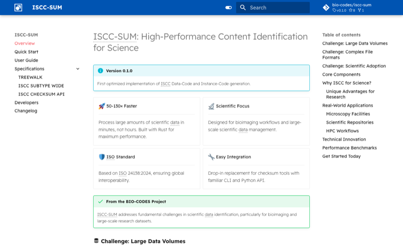Image resolution: width=403 pixels, height=251 pixels.
Task: Open the ISCC CHECKSUM API specification
Action: [x=41, y=94]
